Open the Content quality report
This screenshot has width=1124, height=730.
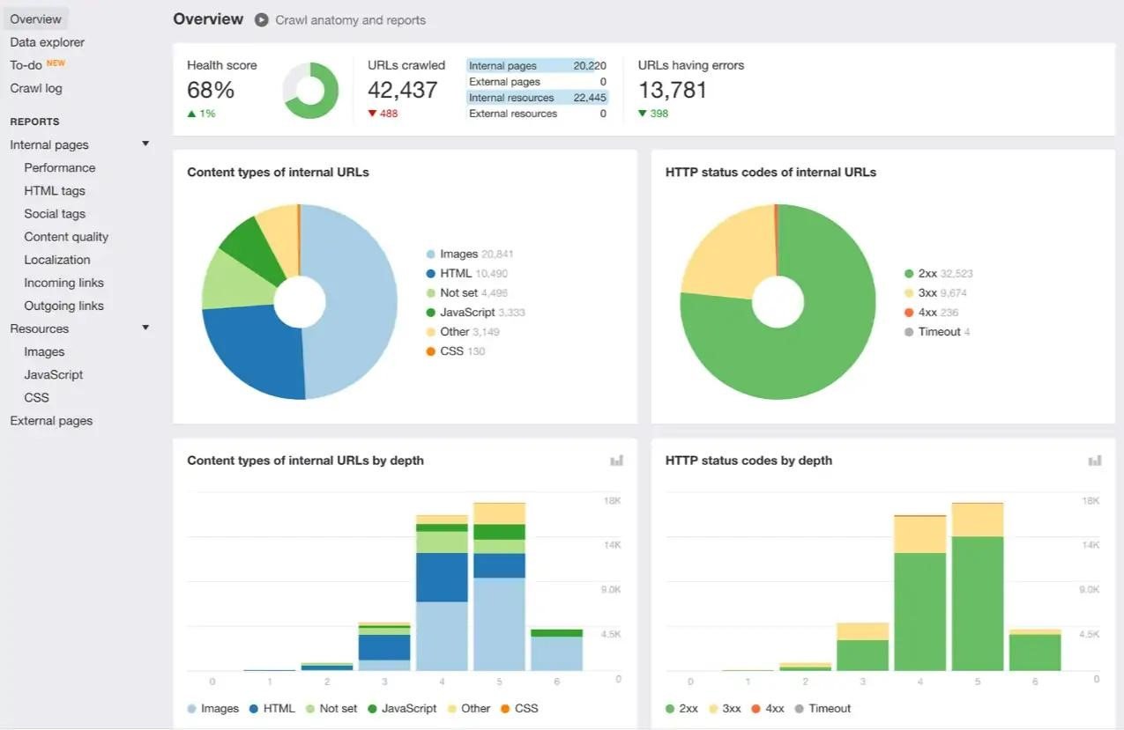(66, 237)
